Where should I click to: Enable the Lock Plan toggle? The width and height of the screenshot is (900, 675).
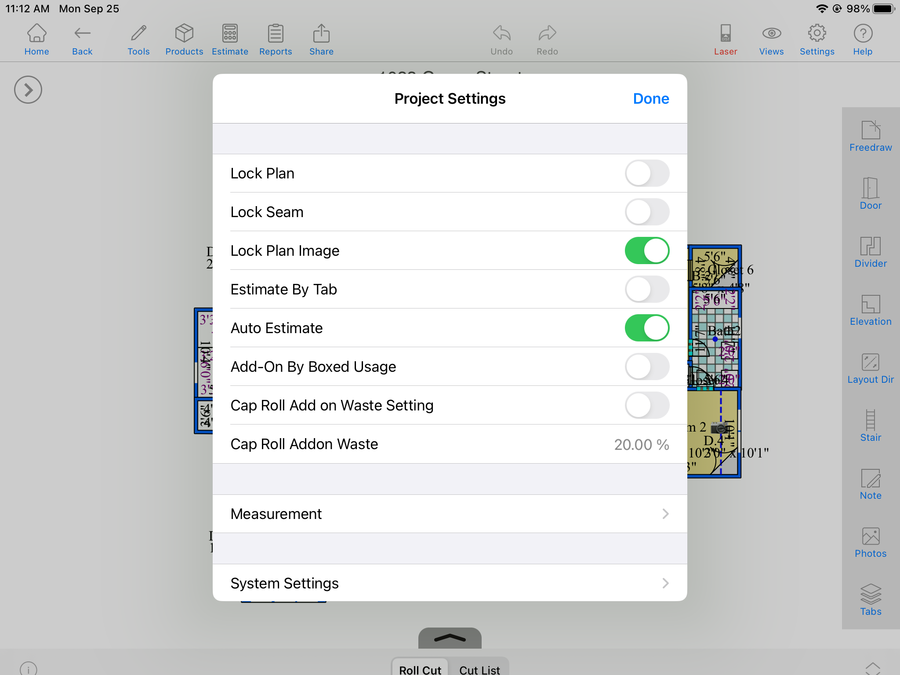pyautogui.click(x=646, y=174)
